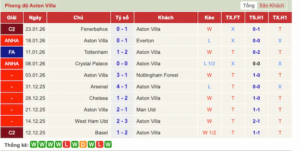Viewport: 301px width, 151px height.
Task: Click the 4 - 1 score of Arsenal match
Action: click(122, 87)
